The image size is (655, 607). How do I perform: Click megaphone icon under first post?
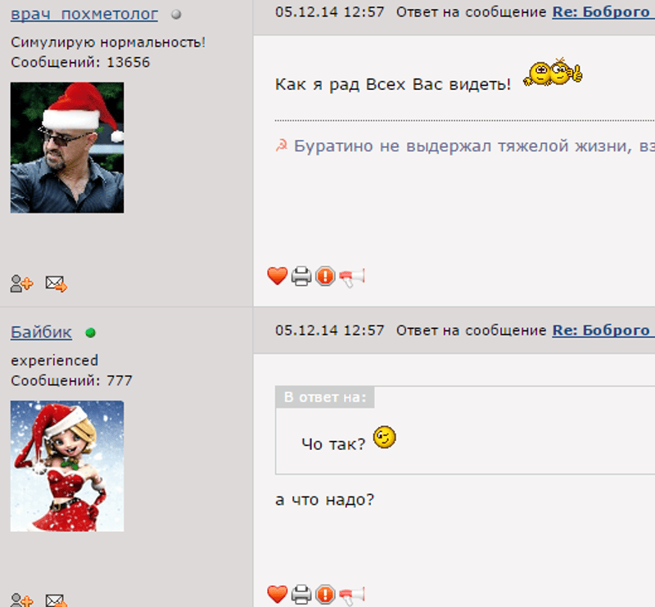click(352, 277)
